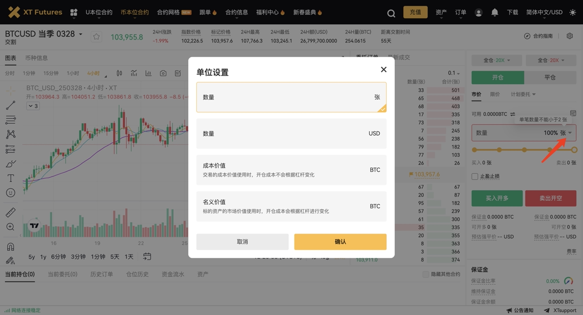Click the search magnifier icon

391,13
